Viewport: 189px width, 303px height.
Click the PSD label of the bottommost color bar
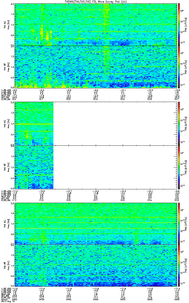point(185,266)
